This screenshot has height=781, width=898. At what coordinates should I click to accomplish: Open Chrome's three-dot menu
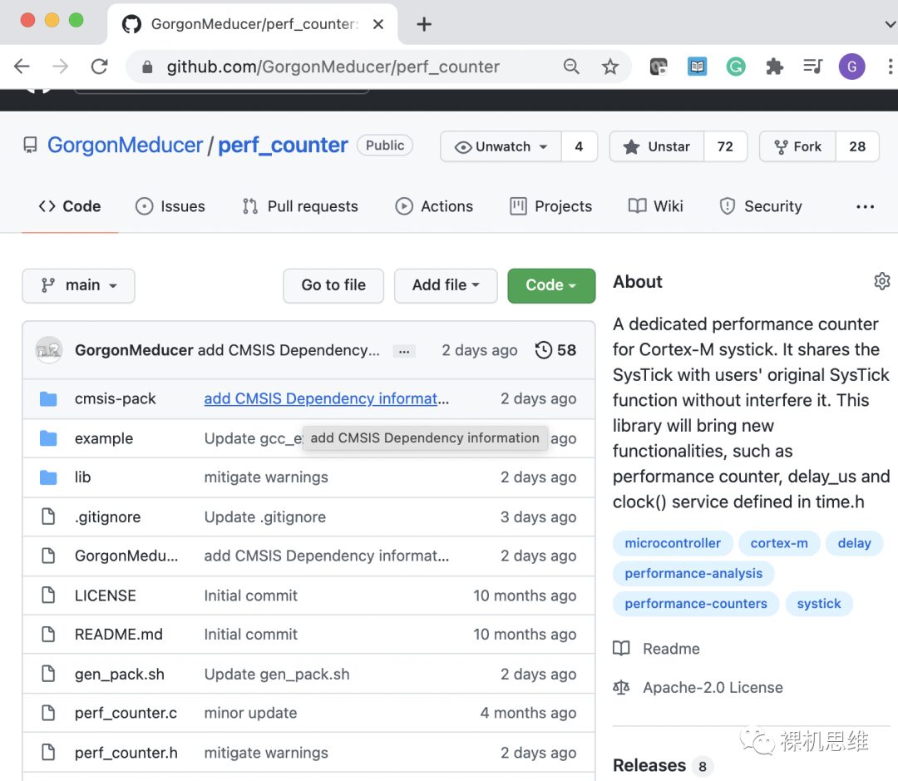890,67
